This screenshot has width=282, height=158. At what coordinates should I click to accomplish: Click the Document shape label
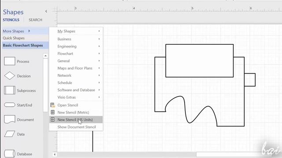click(26, 120)
